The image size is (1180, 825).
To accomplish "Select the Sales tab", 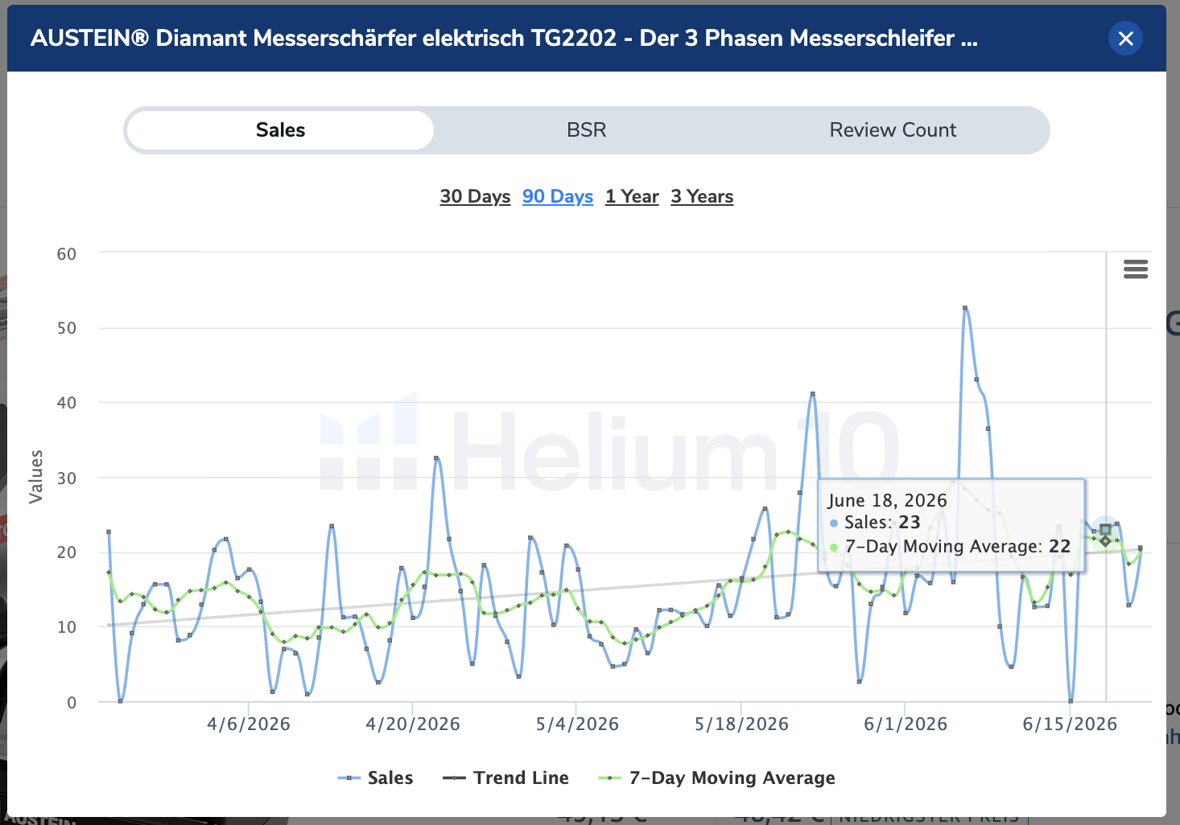I will click(x=280, y=130).
